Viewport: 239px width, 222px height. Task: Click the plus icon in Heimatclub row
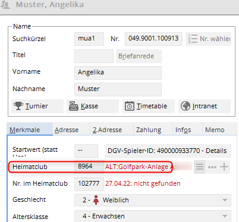(x=224, y=167)
